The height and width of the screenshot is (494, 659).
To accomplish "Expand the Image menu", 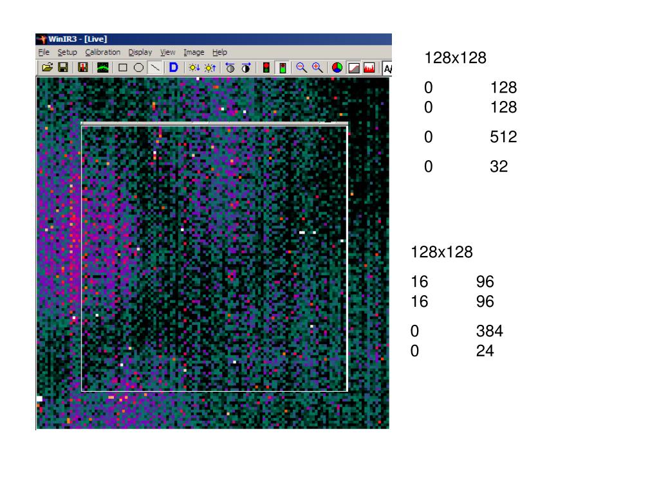I will pyautogui.click(x=194, y=52).
